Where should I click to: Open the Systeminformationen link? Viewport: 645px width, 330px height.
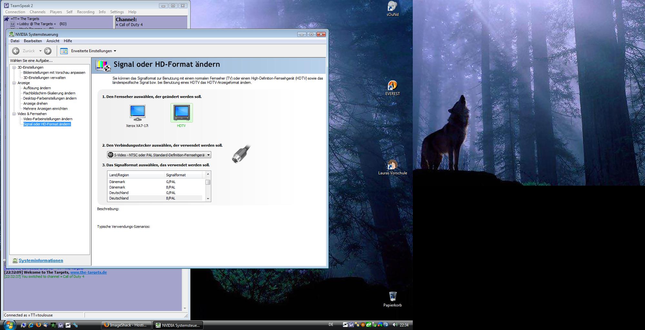pos(41,260)
